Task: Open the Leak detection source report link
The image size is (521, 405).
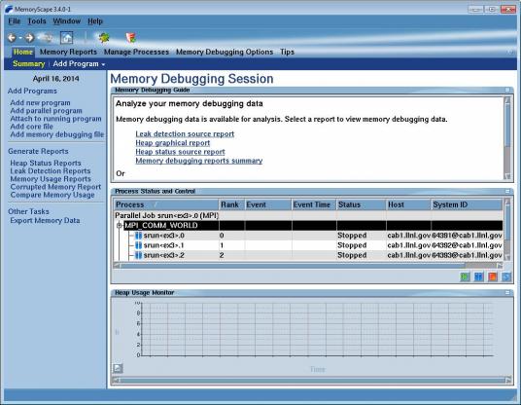Action: pyautogui.click(x=185, y=133)
